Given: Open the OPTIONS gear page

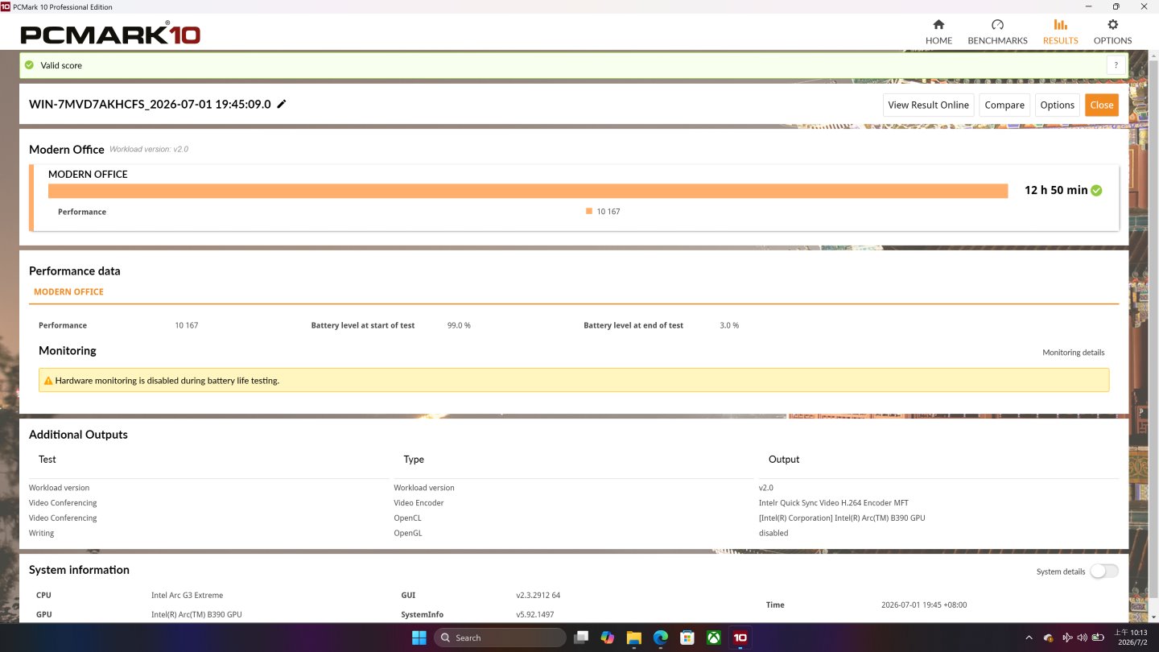Looking at the screenshot, I should pos(1112,31).
